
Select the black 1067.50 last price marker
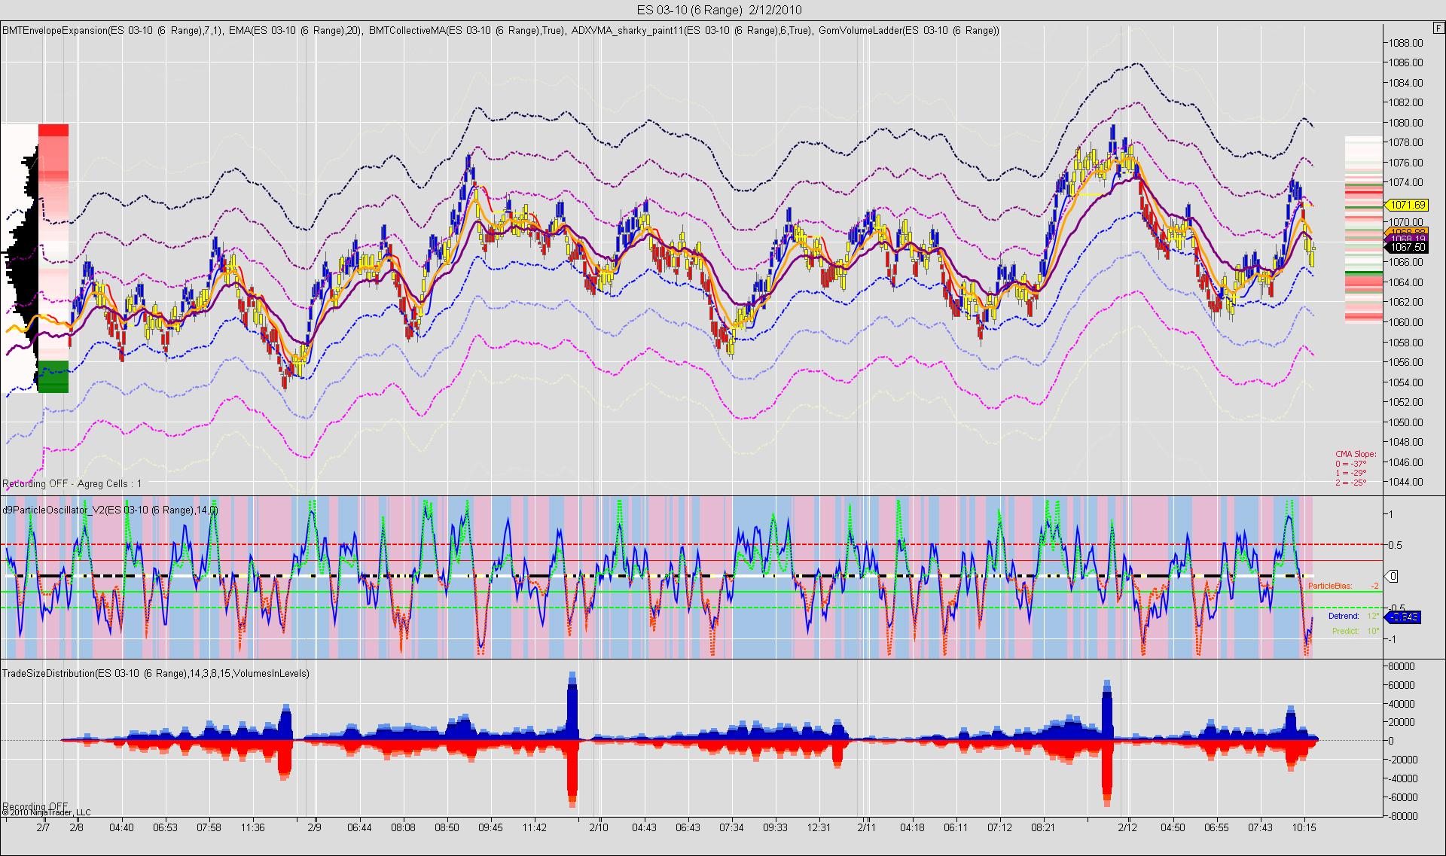tap(1407, 247)
